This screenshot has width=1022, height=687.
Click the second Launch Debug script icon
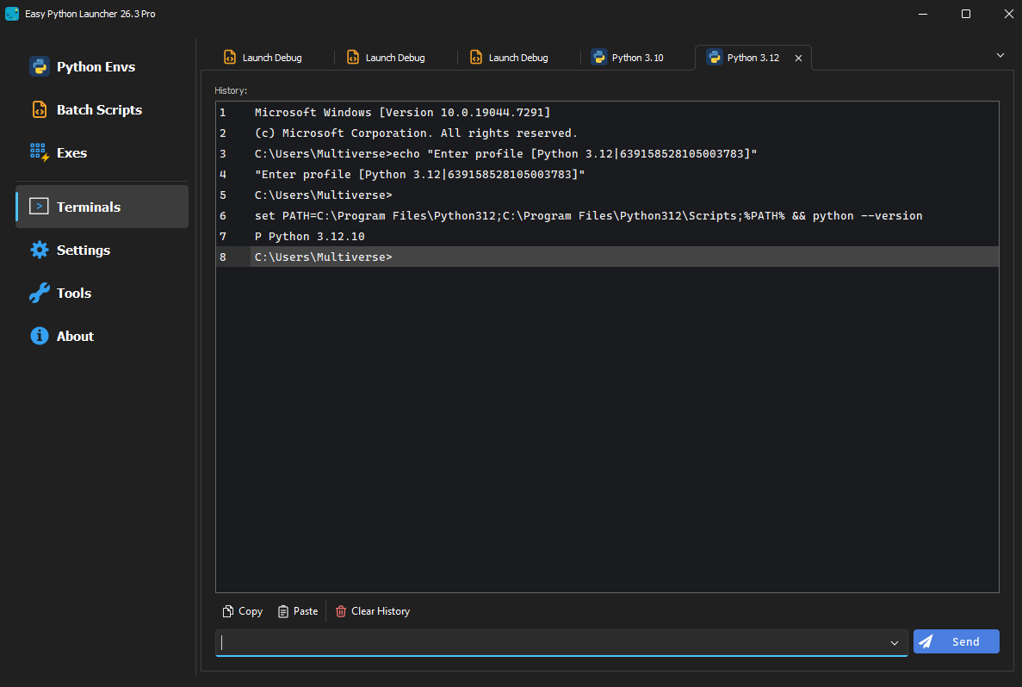pyautogui.click(x=353, y=58)
